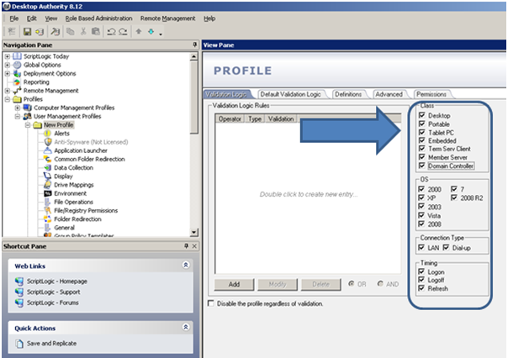Viewport: 508px width, 358px height.
Task: Expand the Global Options node
Action: (x=8, y=65)
